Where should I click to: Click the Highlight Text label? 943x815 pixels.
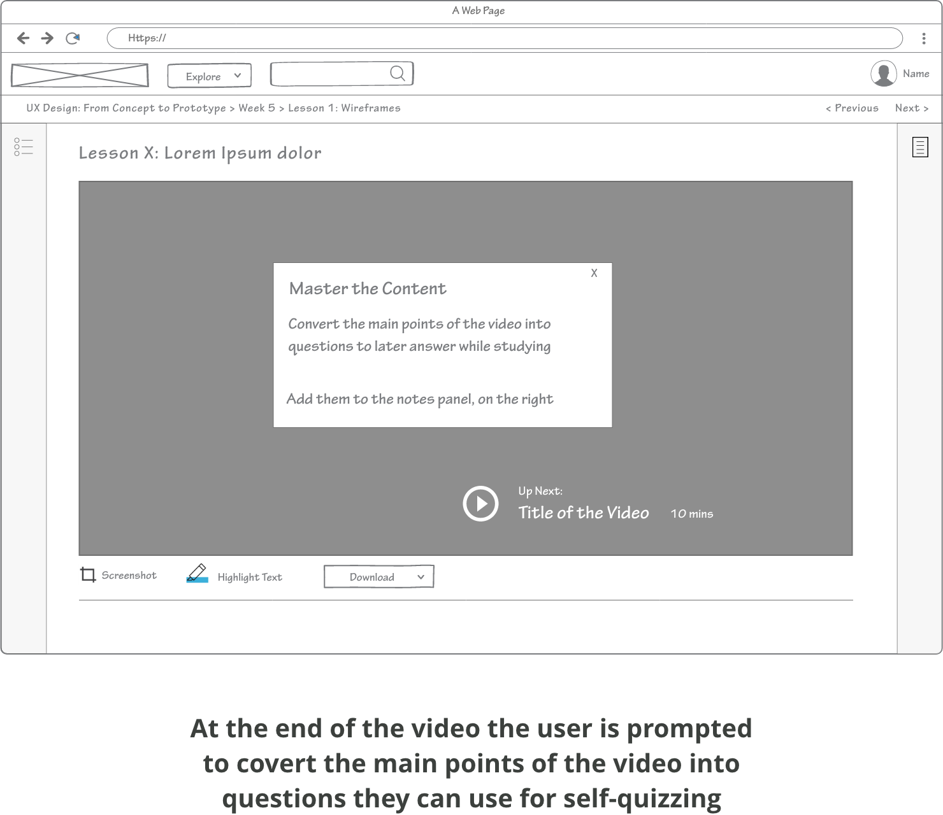(x=250, y=577)
